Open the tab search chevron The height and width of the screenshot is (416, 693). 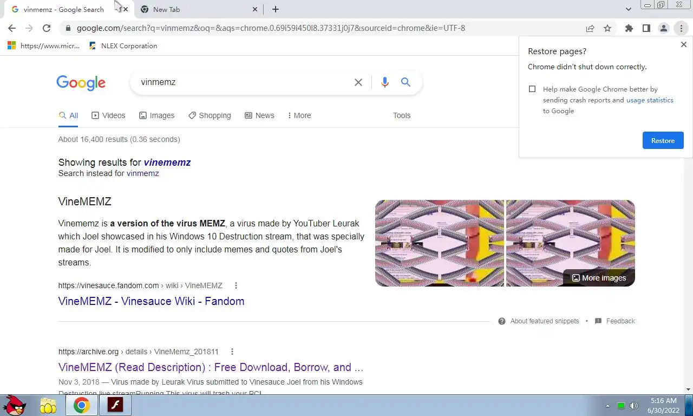click(628, 9)
